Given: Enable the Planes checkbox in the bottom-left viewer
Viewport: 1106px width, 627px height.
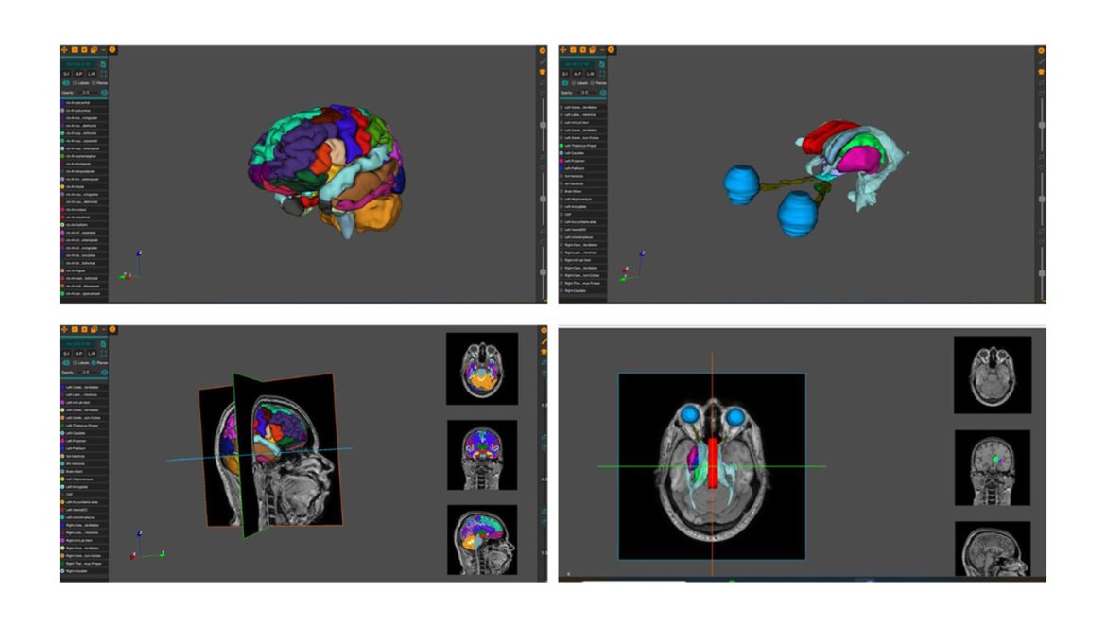Looking at the screenshot, I should coord(93,363).
